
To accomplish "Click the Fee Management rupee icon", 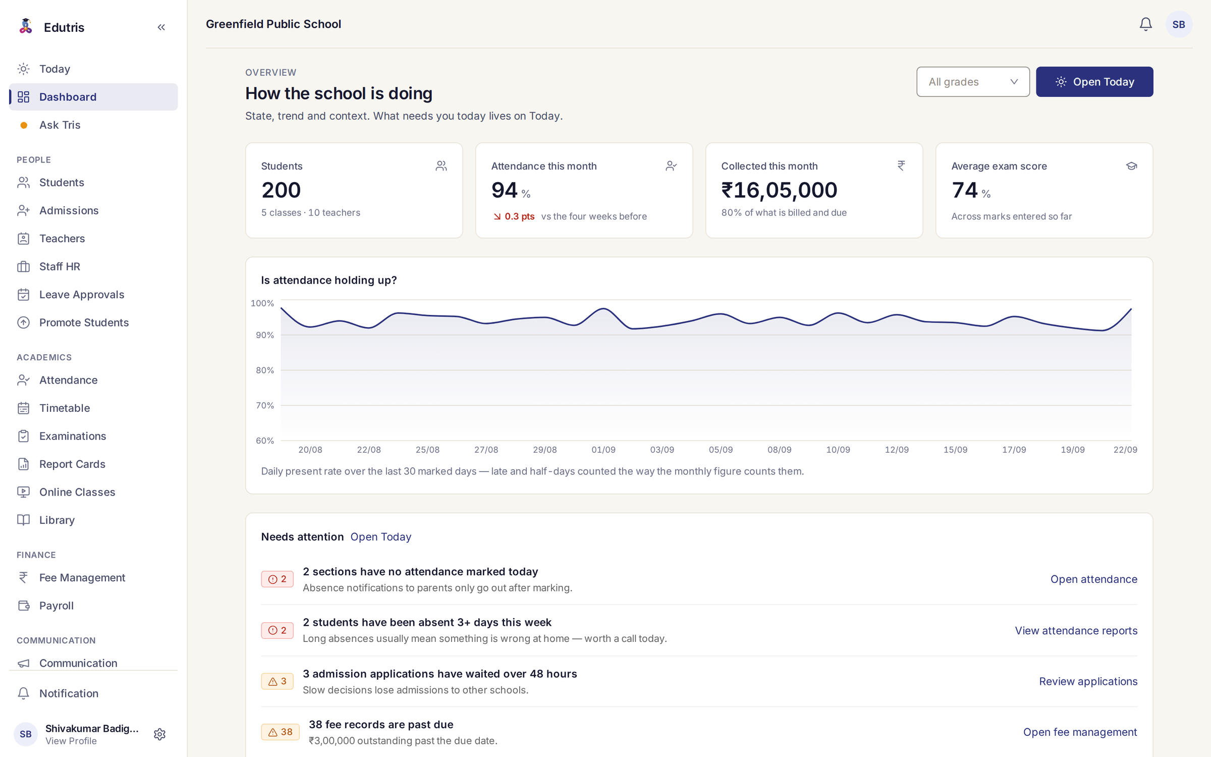I will point(24,578).
